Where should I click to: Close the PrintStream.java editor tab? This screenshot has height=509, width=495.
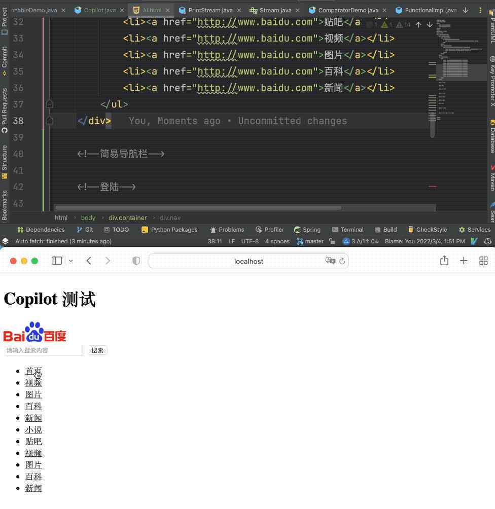239,10
